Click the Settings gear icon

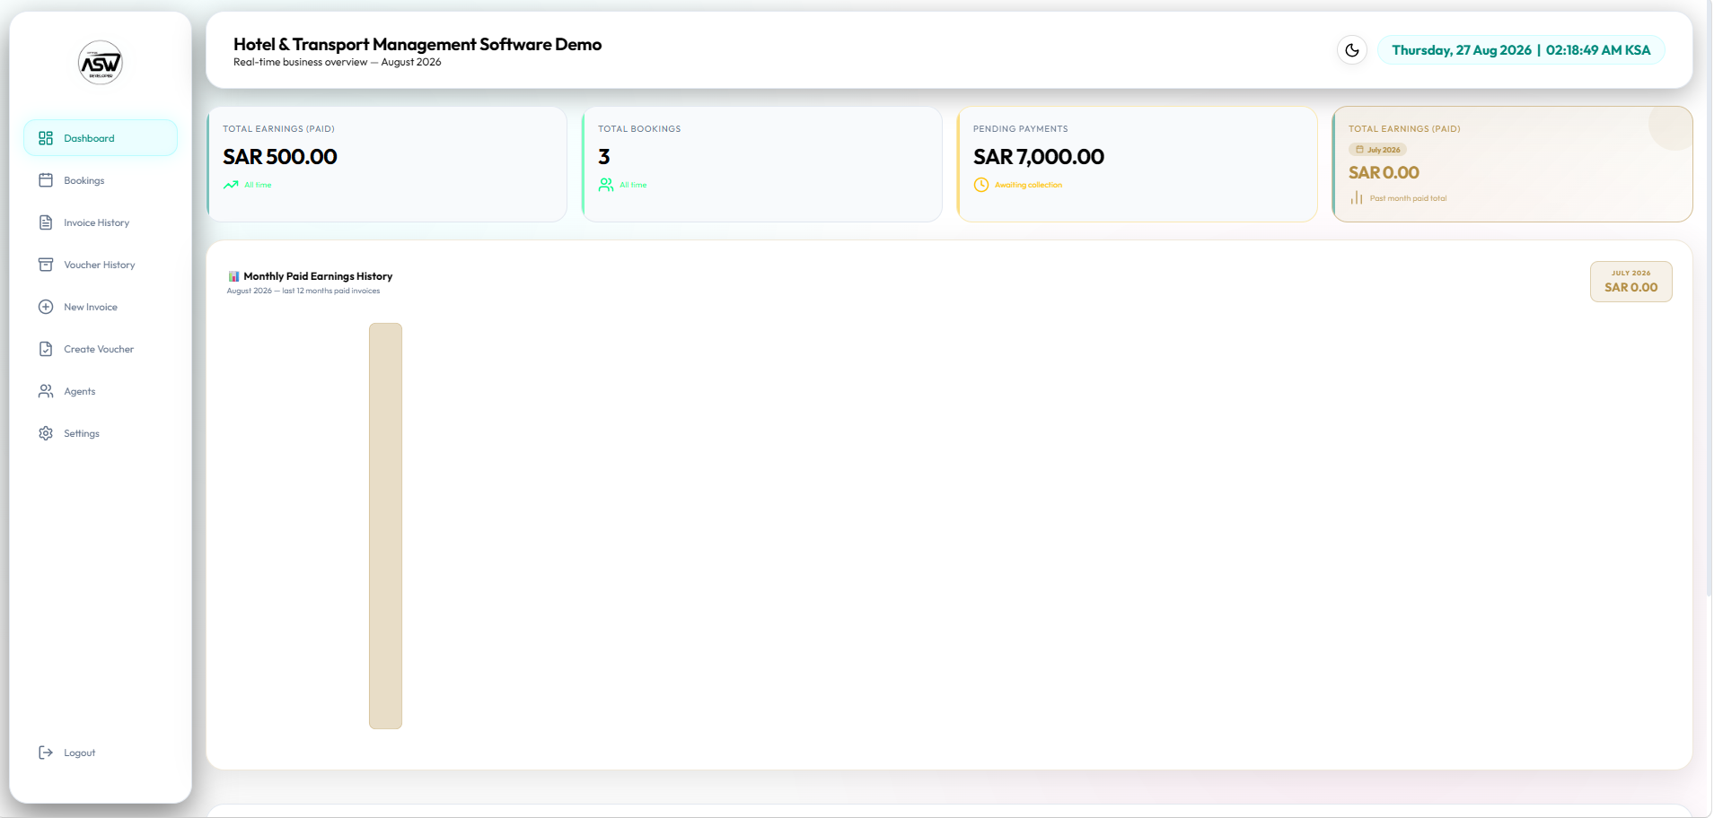pyautogui.click(x=46, y=433)
